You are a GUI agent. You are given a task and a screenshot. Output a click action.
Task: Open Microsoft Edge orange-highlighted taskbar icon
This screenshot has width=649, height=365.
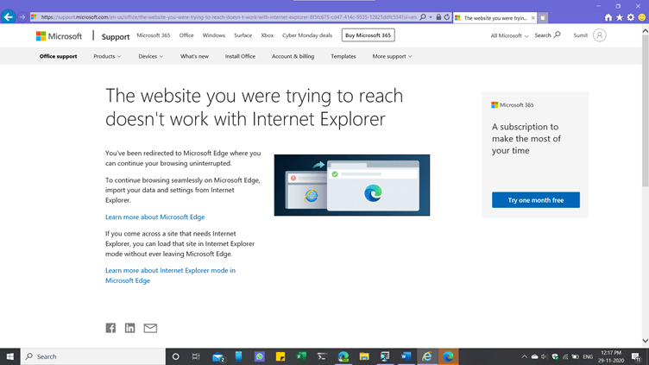(x=448, y=356)
